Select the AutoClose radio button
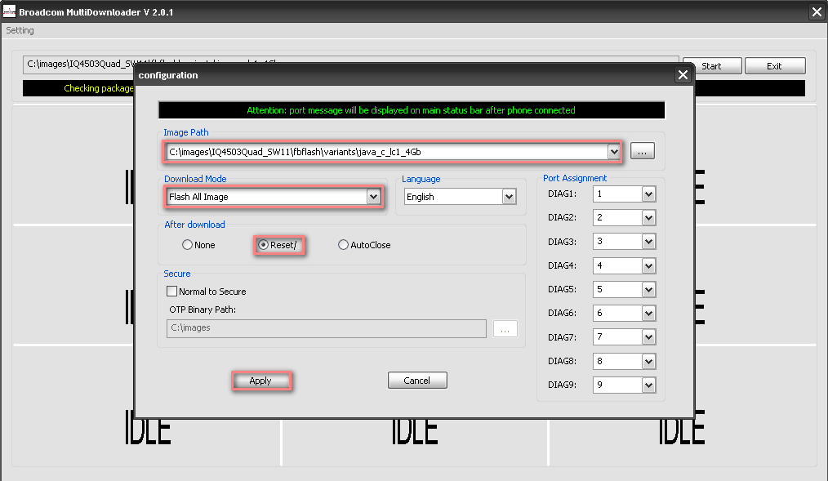The width and height of the screenshot is (828, 481). click(x=343, y=245)
